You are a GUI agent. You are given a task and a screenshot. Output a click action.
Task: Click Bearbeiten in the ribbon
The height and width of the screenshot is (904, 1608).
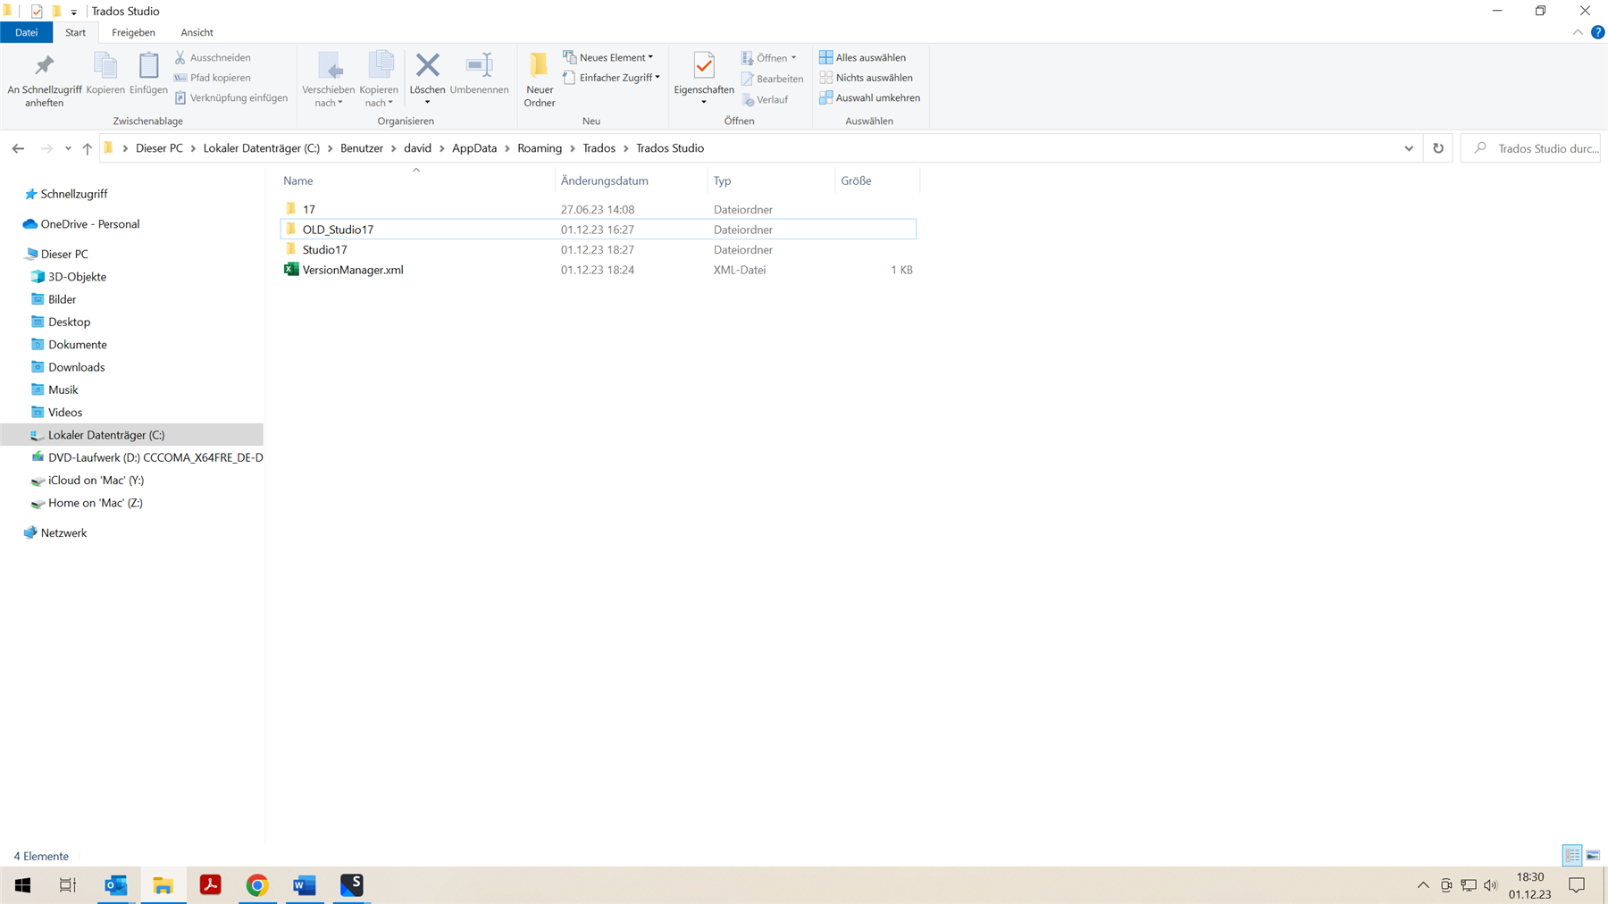point(773,79)
